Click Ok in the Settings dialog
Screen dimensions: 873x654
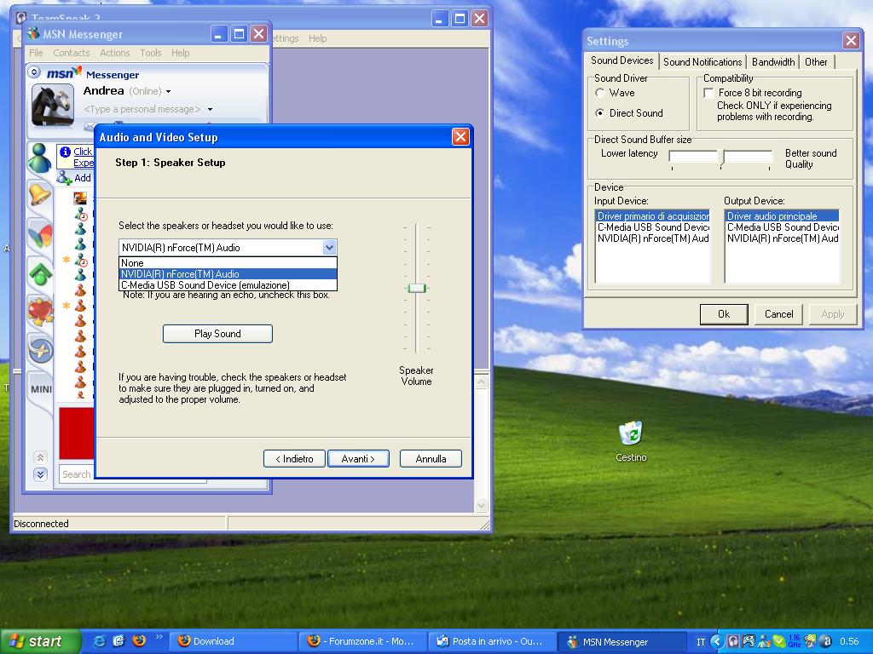click(724, 314)
